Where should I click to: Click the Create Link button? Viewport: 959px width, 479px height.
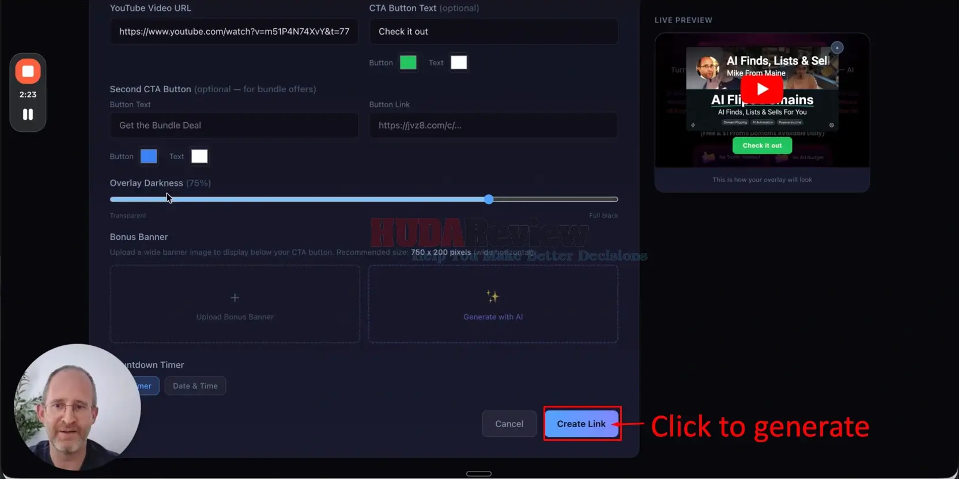[x=582, y=424]
